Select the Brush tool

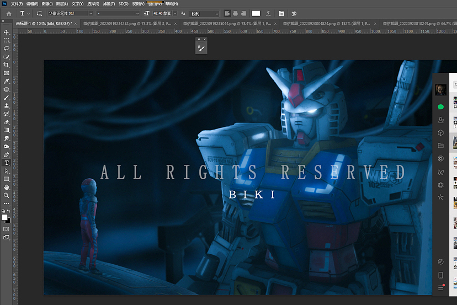[7, 97]
